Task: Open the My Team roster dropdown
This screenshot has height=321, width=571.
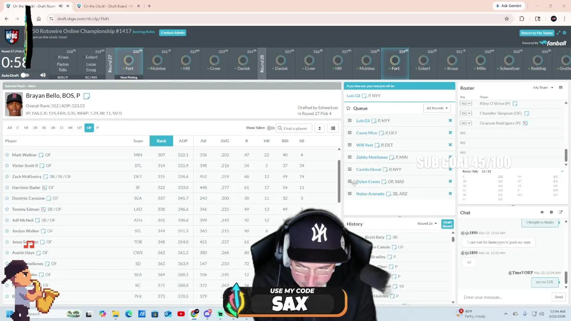Action: (543, 88)
